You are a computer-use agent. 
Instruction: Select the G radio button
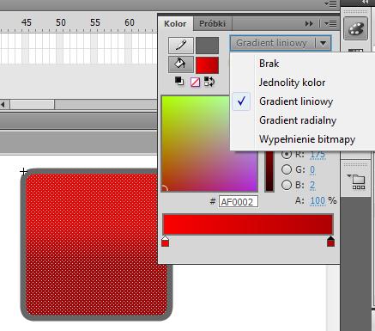point(287,169)
